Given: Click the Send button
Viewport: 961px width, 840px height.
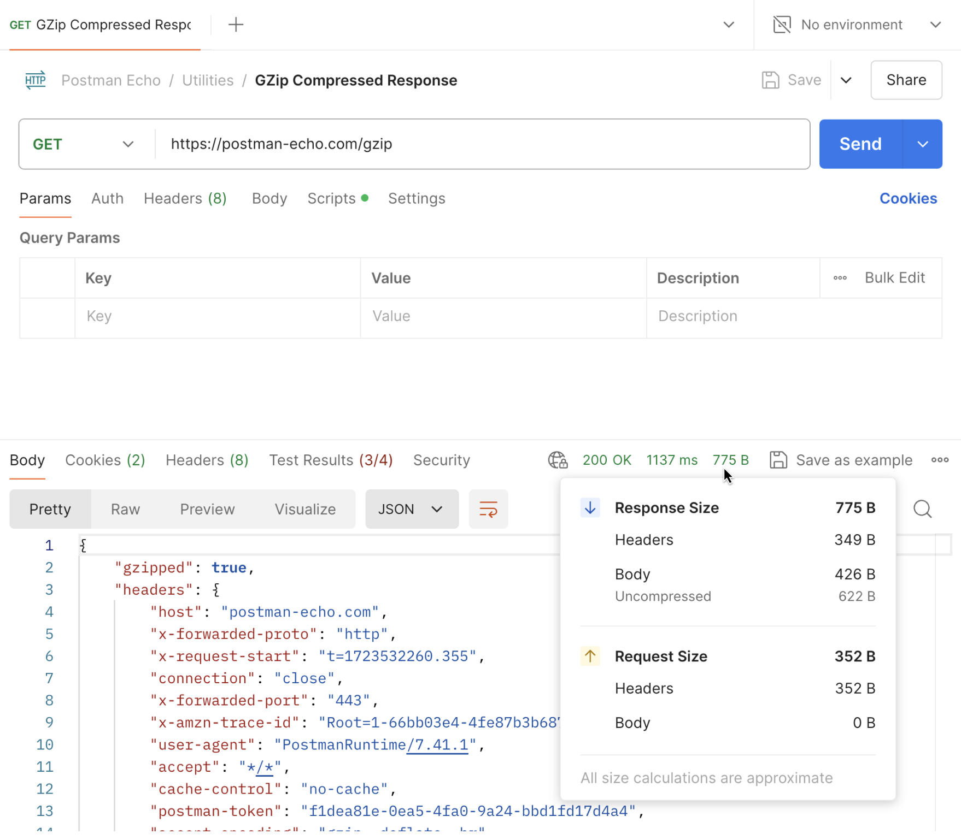Looking at the screenshot, I should pyautogui.click(x=859, y=144).
